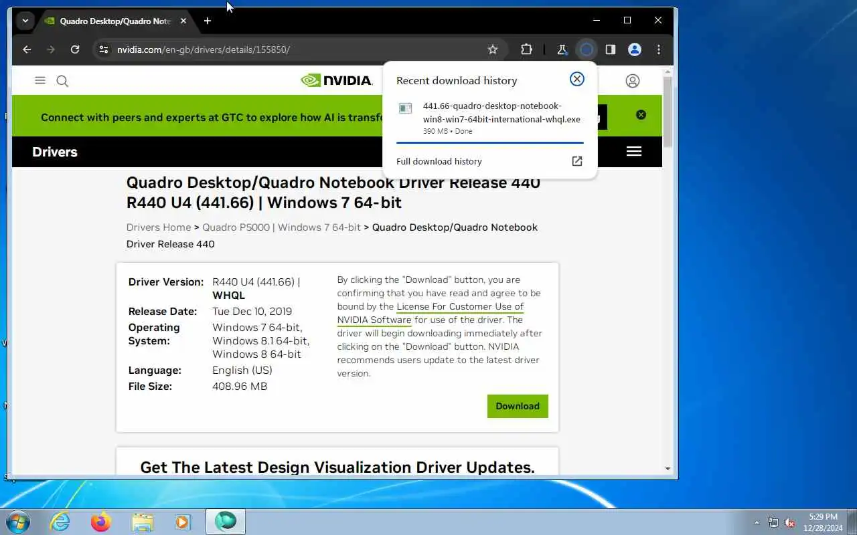Open License For Customer Use of NVIDIA Software
857x535 pixels.
click(431, 313)
